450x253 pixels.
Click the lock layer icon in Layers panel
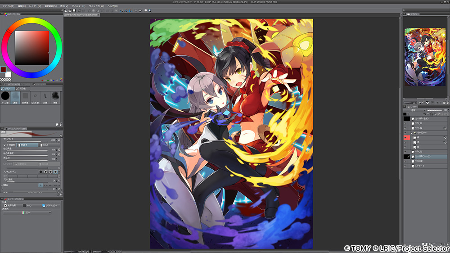point(432,114)
